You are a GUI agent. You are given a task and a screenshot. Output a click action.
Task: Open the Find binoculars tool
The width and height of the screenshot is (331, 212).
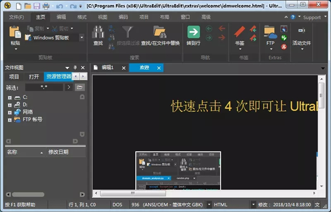pos(98,32)
